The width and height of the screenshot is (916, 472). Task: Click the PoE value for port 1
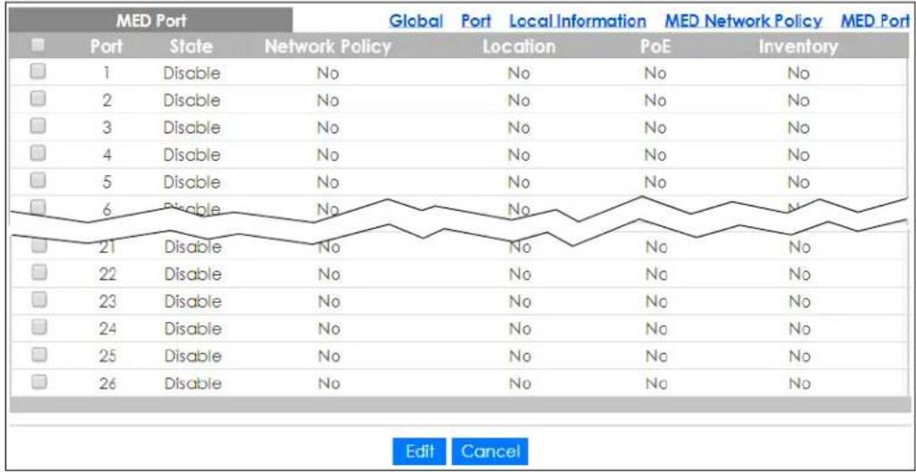(x=655, y=73)
